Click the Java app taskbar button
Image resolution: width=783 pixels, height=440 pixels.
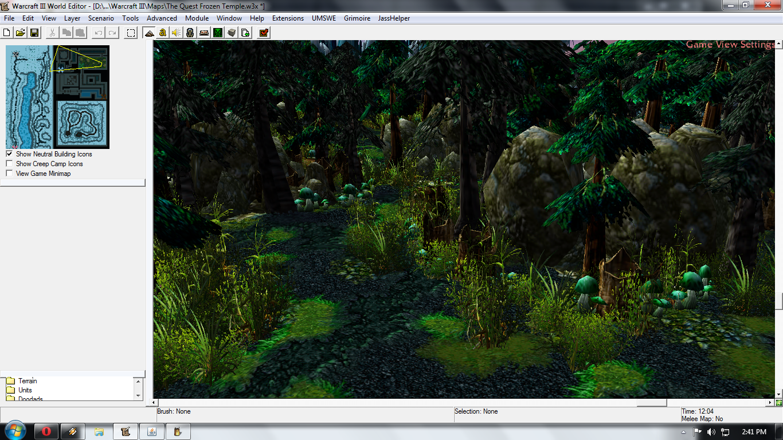152,431
